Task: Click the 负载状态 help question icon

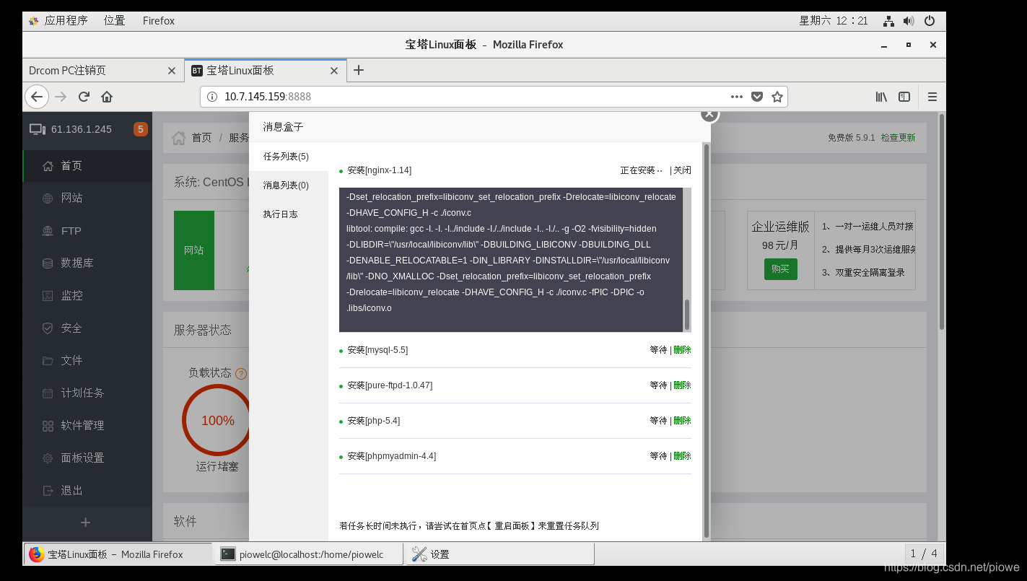Action: point(241,374)
